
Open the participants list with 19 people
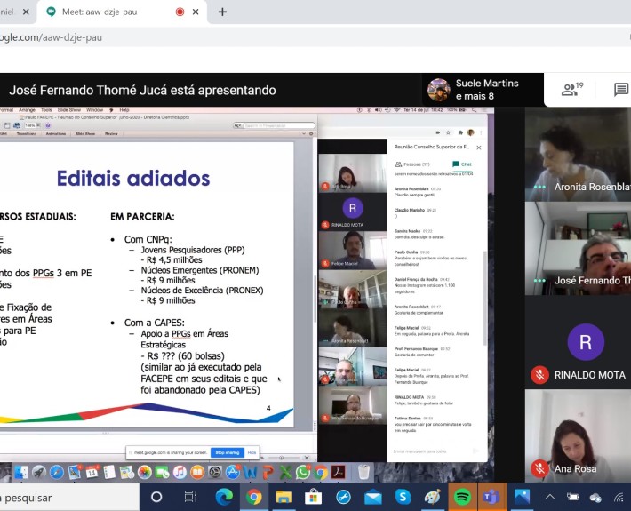571,90
